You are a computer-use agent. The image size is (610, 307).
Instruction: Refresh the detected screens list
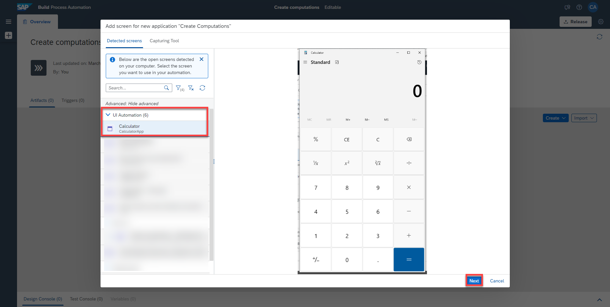point(202,88)
